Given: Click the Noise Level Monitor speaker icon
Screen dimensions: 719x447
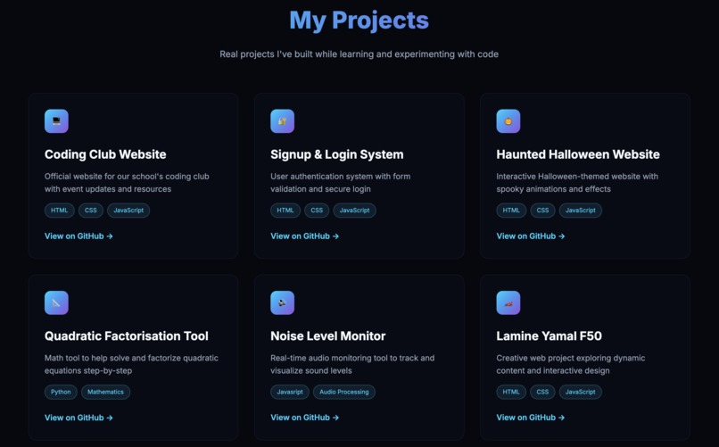Looking at the screenshot, I should pyautogui.click(x=283, y=302).
